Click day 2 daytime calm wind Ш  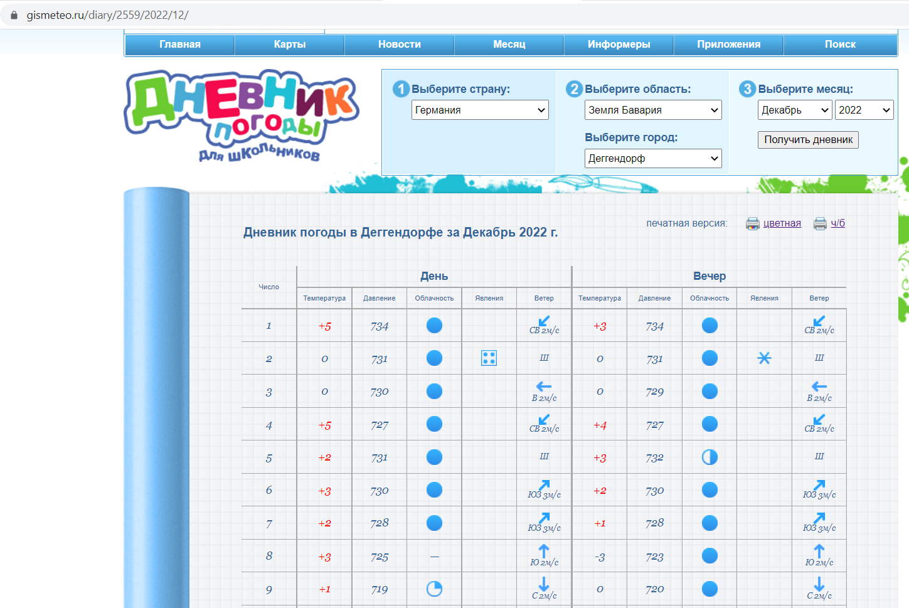(x=544, y=358)
